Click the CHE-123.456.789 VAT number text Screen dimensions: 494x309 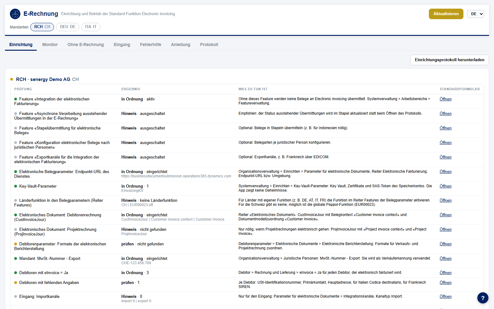click(x=136, y=263)
